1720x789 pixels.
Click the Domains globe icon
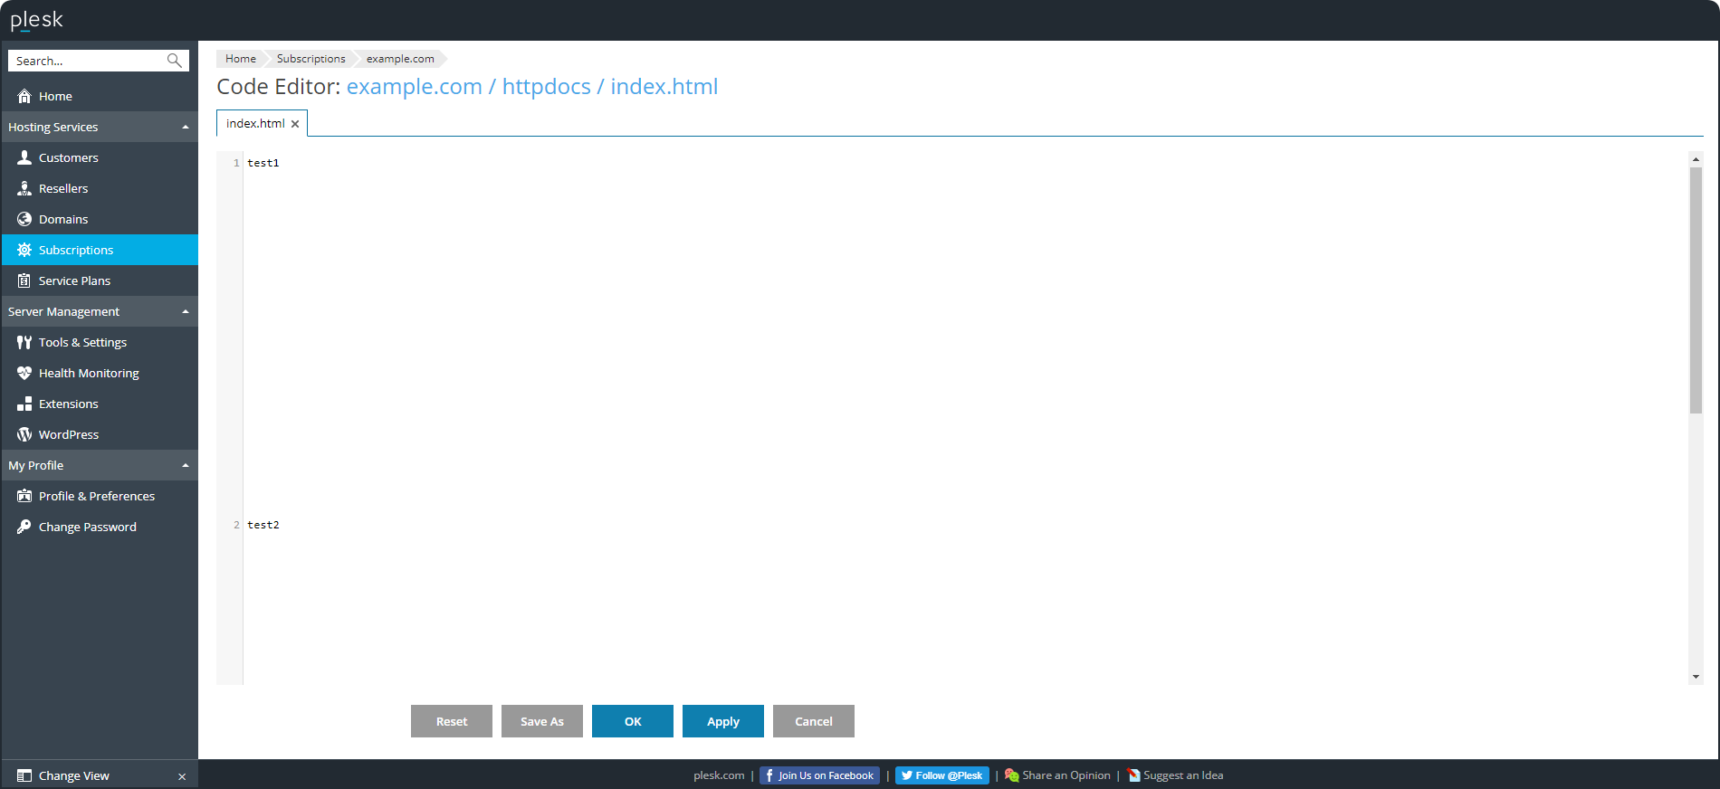click(24, 219)
